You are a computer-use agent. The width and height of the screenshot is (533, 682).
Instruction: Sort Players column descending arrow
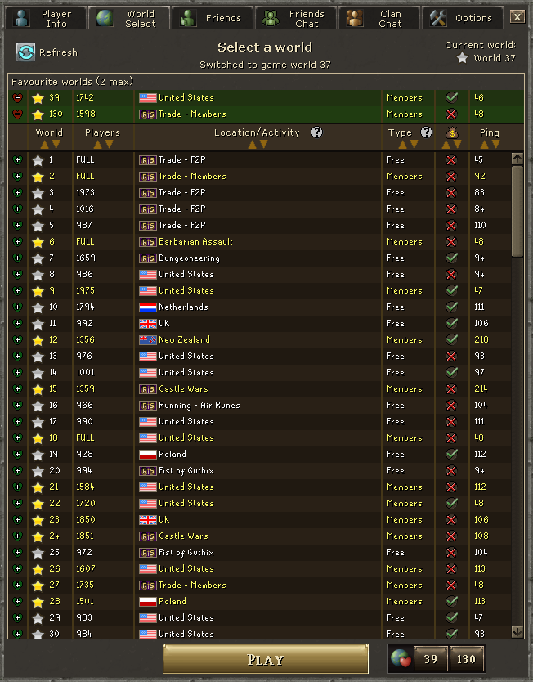coord(109,145)
